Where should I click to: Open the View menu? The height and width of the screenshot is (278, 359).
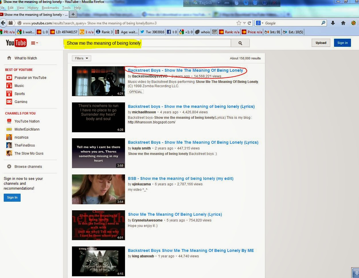(x=20, y=8)
